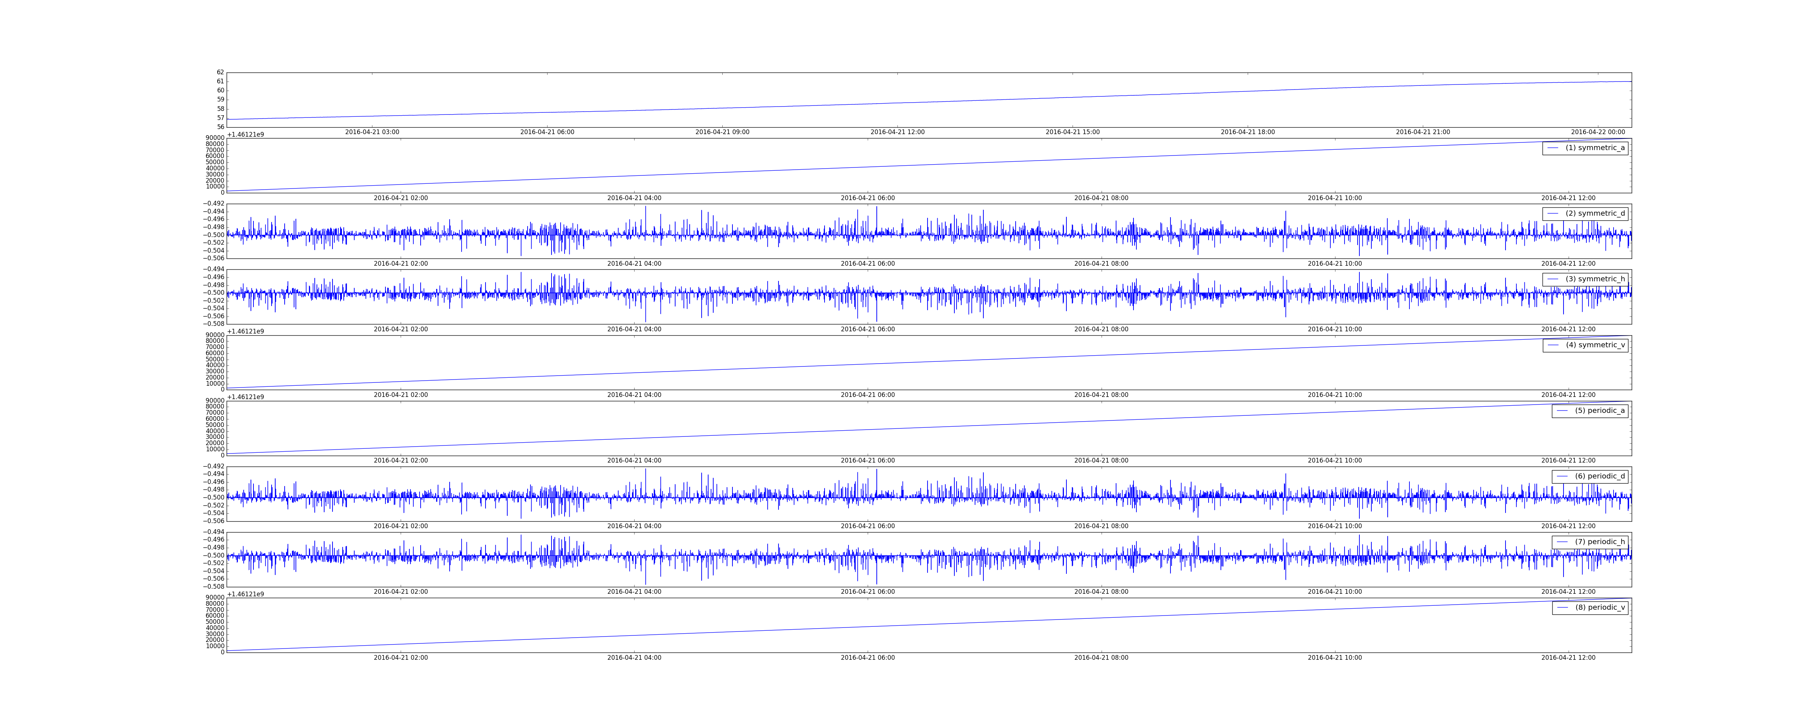Click the -0.492 tick on the symmetric_d plot

coord(213,204)
